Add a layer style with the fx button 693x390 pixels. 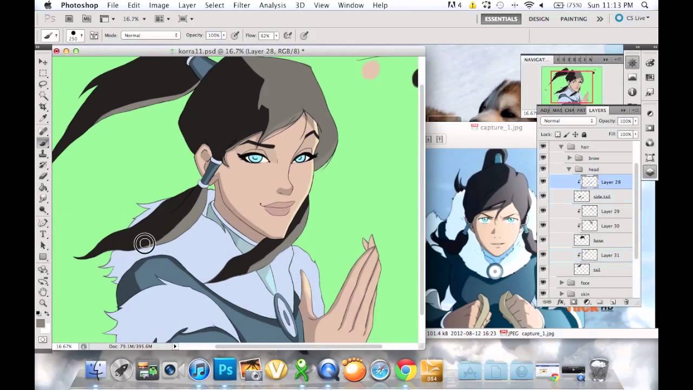click(560, 302)
